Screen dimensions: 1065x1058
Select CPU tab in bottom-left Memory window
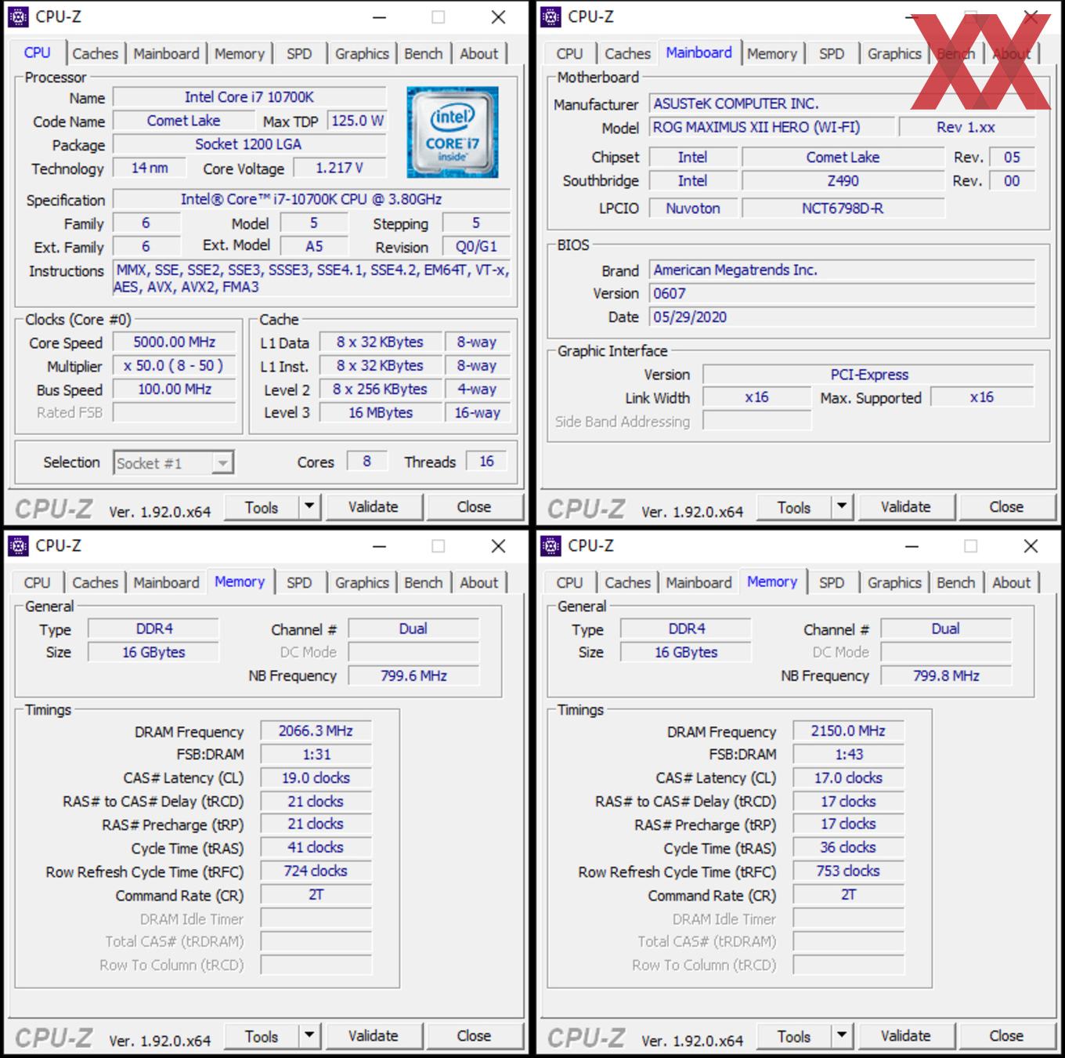pyautogui.click(x=37, y=582)
